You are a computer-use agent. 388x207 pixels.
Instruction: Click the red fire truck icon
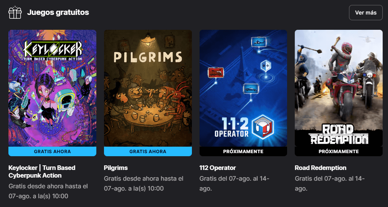(x=216, y=73)
